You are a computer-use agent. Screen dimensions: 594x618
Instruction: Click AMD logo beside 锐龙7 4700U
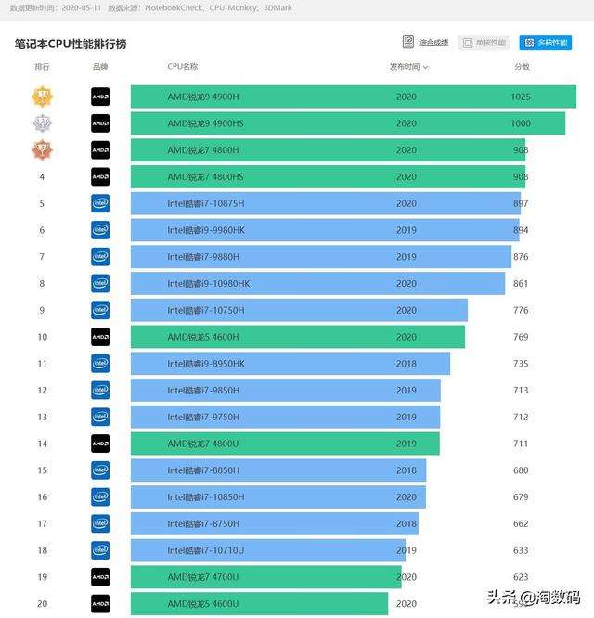[100, 577]
